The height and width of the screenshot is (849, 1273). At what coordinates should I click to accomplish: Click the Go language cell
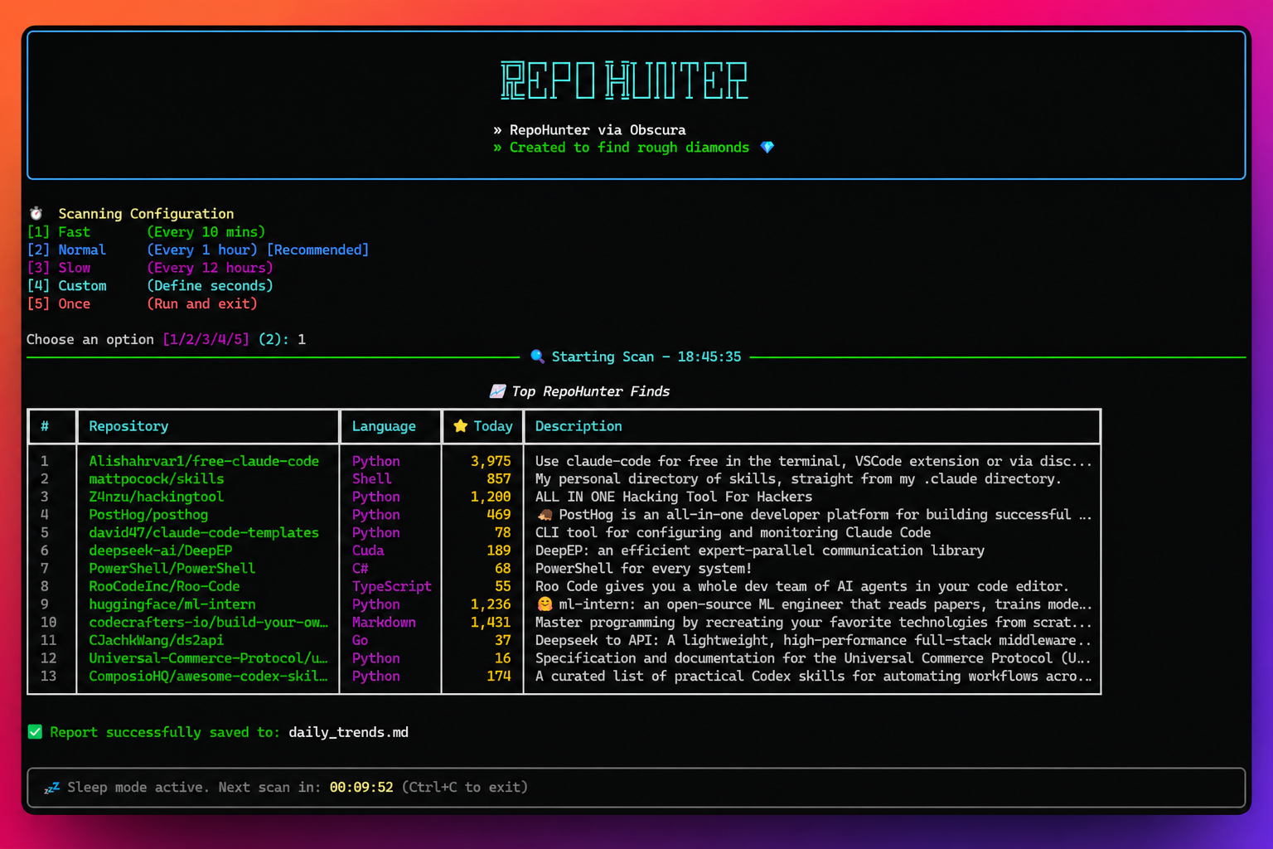360,640
